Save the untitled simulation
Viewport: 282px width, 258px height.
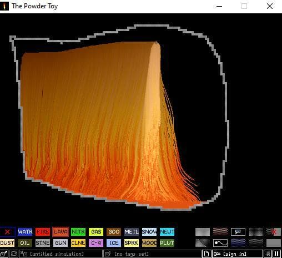61,254
